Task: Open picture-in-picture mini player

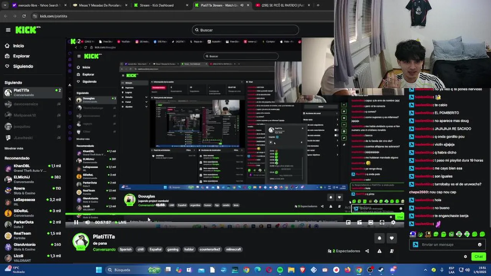Action: (348, 222)
